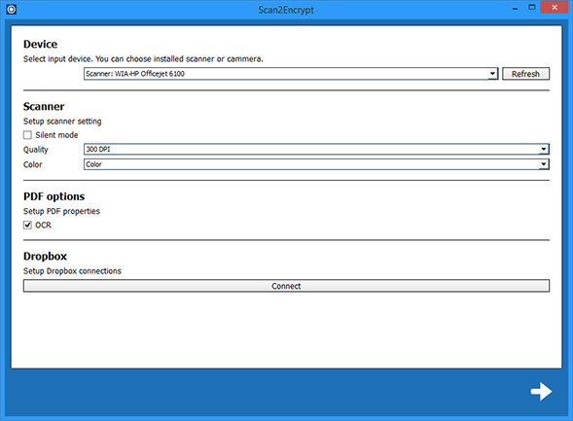Click the Dropbox Connect button

click(286, 286)
